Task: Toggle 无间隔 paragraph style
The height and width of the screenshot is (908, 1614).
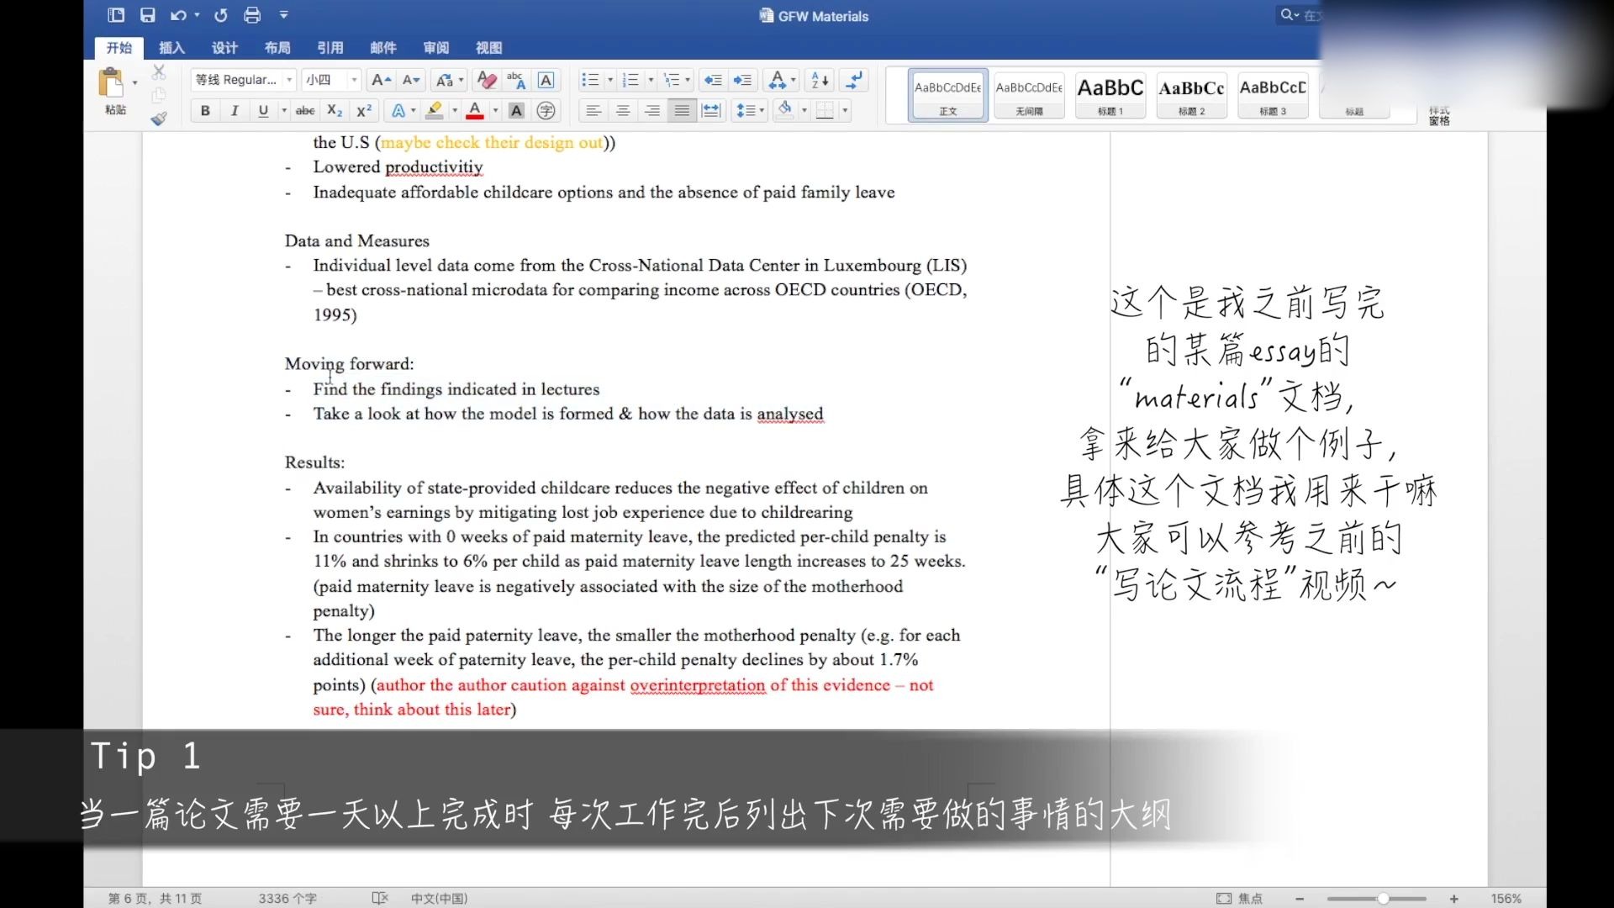Action: coord(1026,94)
